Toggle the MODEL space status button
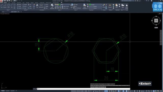163x92 pixels. point(86,91)
